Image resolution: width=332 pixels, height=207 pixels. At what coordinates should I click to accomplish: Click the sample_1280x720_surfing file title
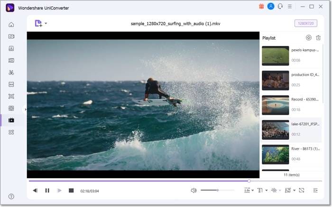pyautogui.click(x=175, y=24)
